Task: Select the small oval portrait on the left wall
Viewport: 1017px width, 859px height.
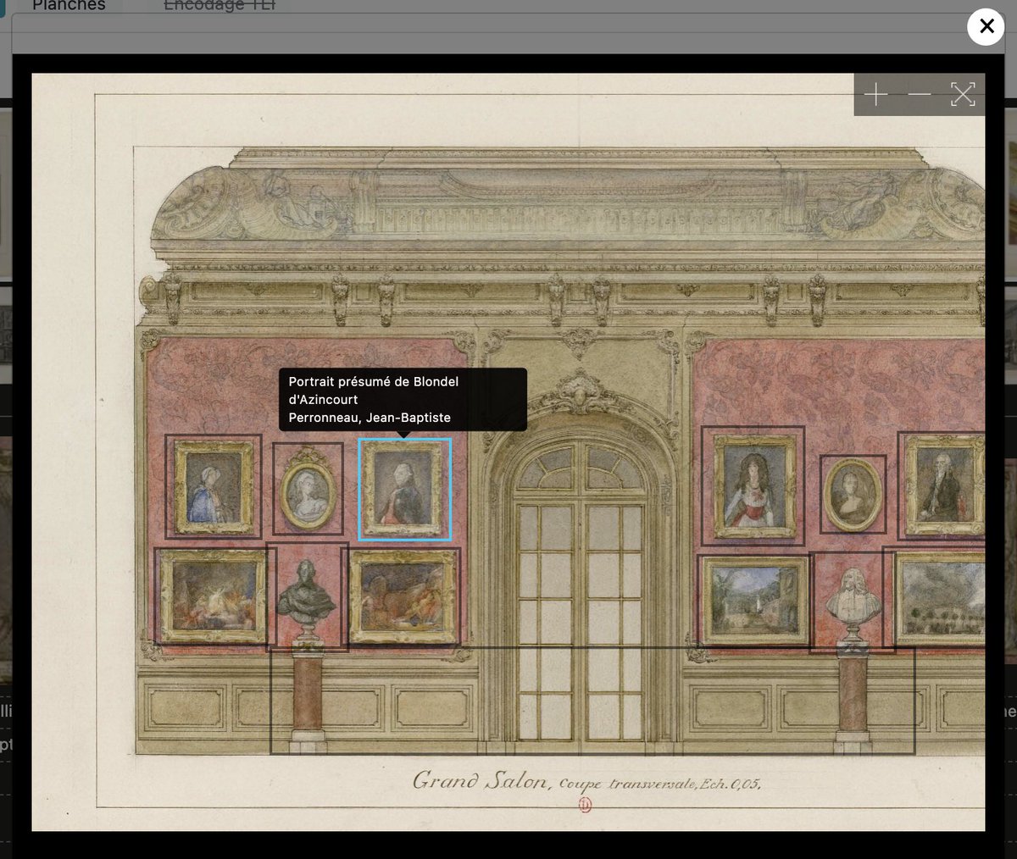Action: pyautogui.click(x=308, y=489)
